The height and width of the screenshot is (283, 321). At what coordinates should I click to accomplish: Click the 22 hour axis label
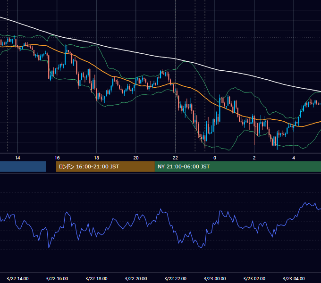[175, 158]
